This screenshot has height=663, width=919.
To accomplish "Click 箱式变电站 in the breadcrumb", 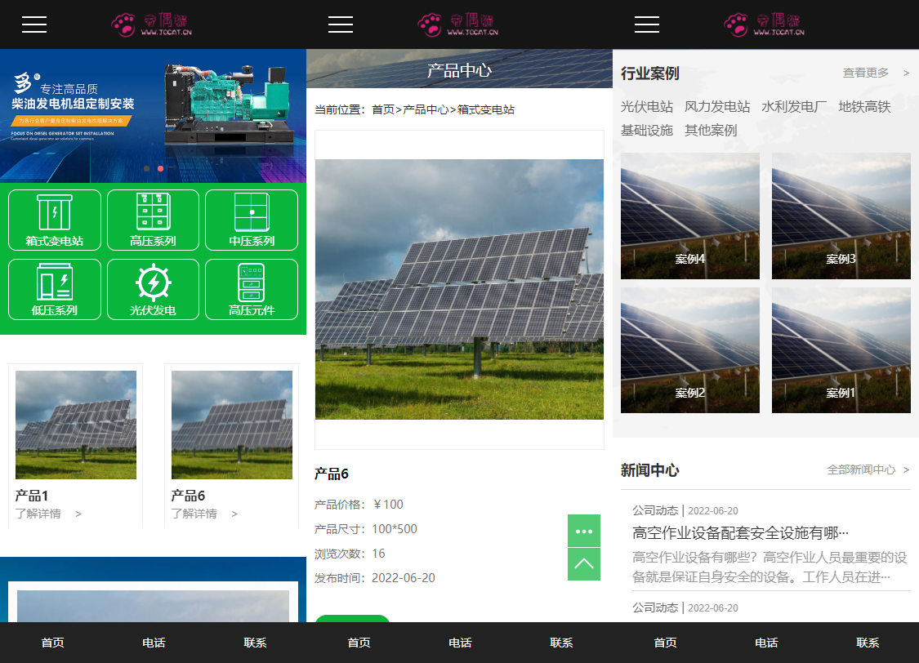I will coord(486,109).
